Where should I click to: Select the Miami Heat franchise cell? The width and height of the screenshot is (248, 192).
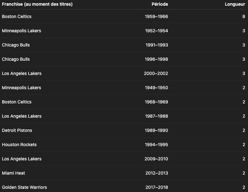[13, 173]
